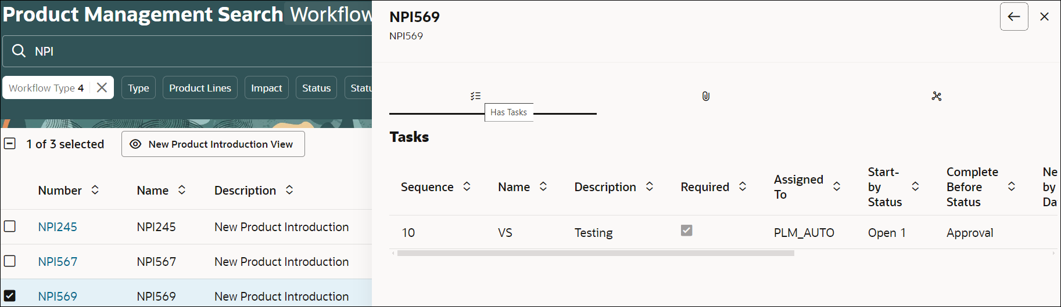The image size is (1061, 307).
Task: Close the NPI569 details panel
Action: tap(1044, 17)
